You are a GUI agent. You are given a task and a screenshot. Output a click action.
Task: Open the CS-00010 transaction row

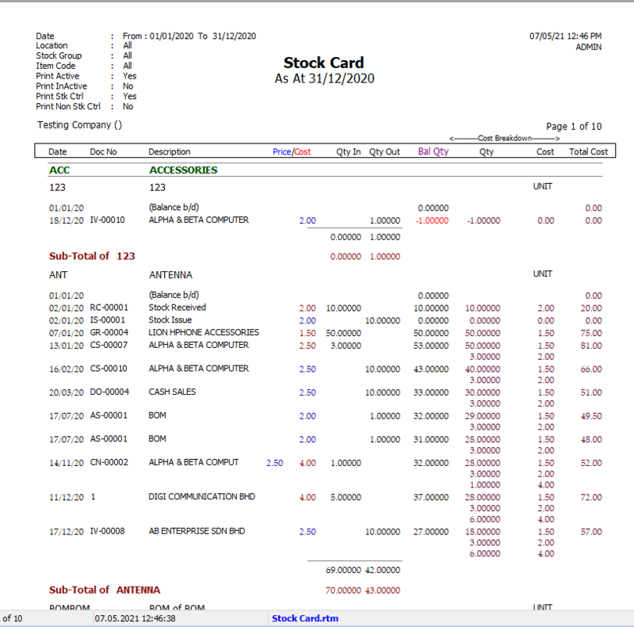tap(108, 369)
